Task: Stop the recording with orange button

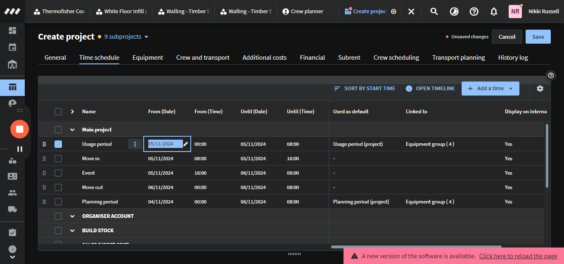Action: click(x=19, y=129)
